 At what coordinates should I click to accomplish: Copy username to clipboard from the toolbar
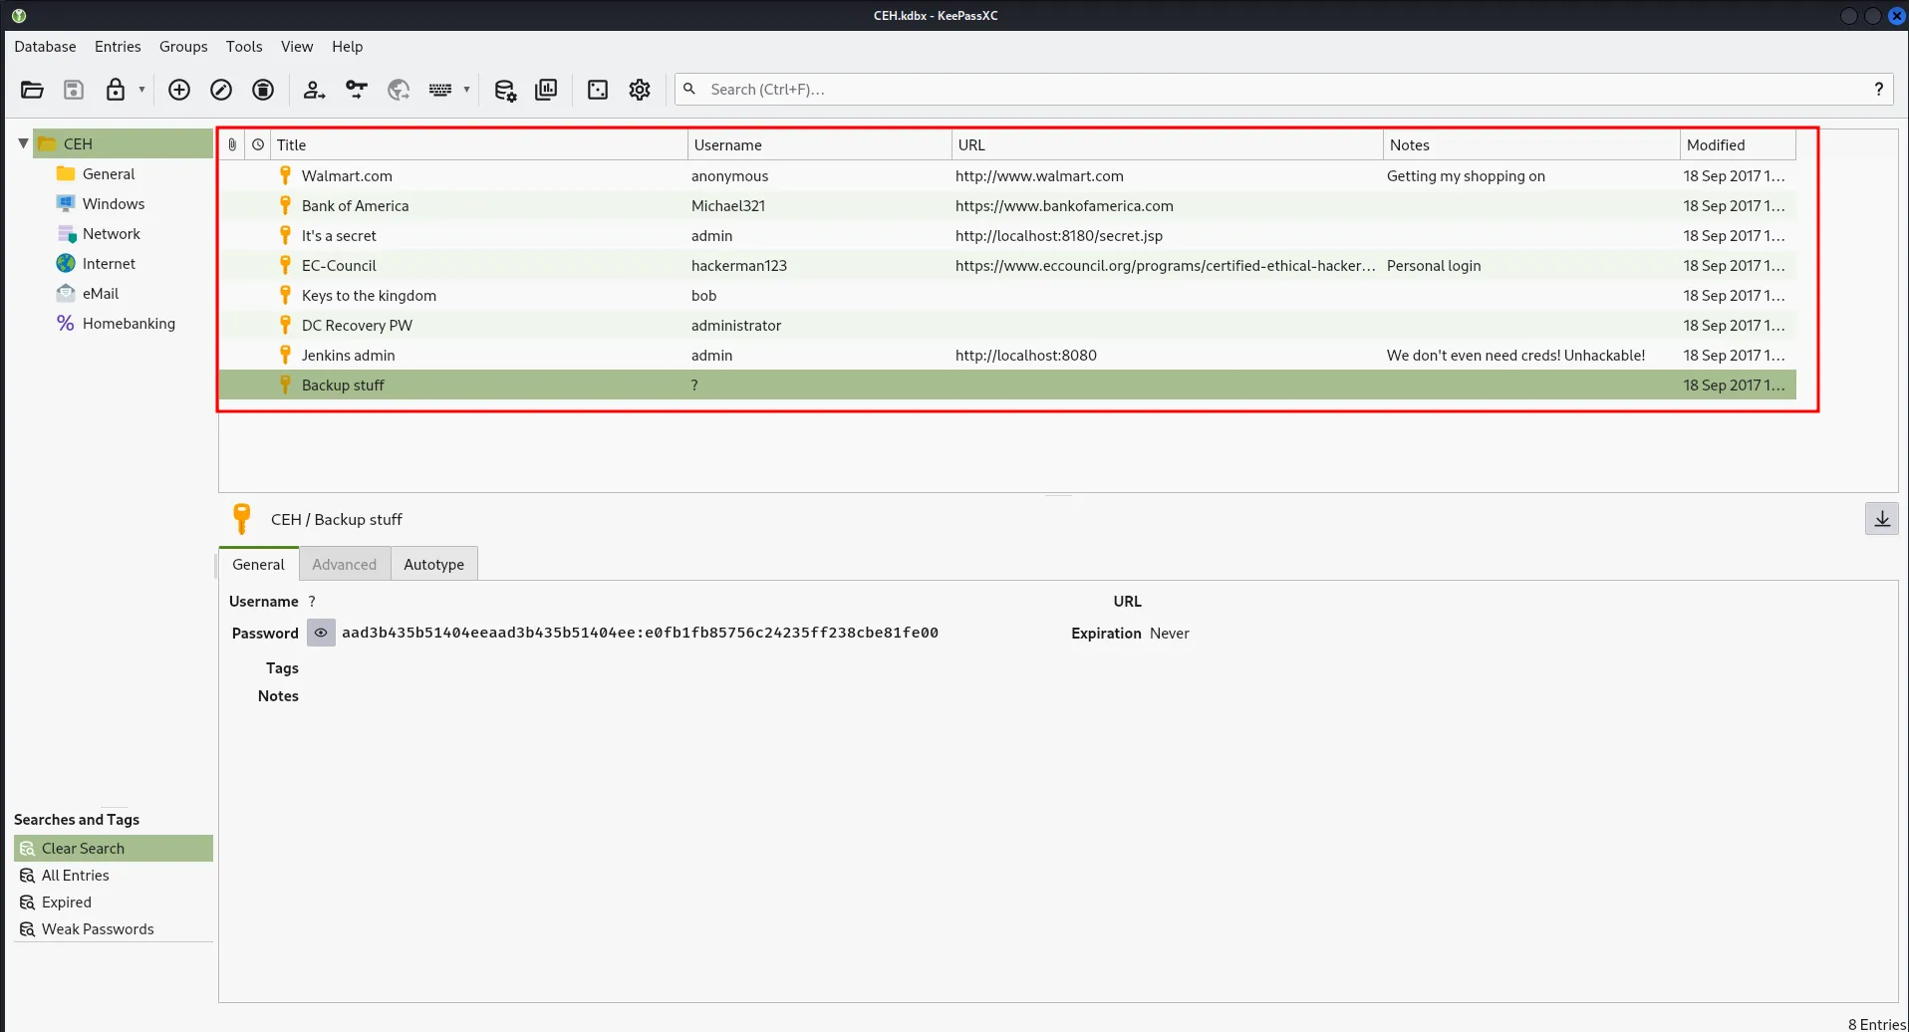pos(314,90)
